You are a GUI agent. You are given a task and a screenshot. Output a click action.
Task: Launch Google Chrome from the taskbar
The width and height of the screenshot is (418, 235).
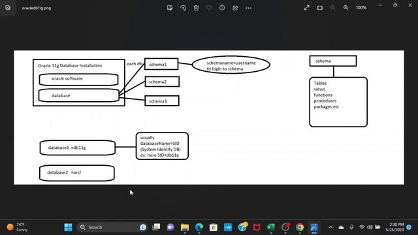(x=300, y=227)
